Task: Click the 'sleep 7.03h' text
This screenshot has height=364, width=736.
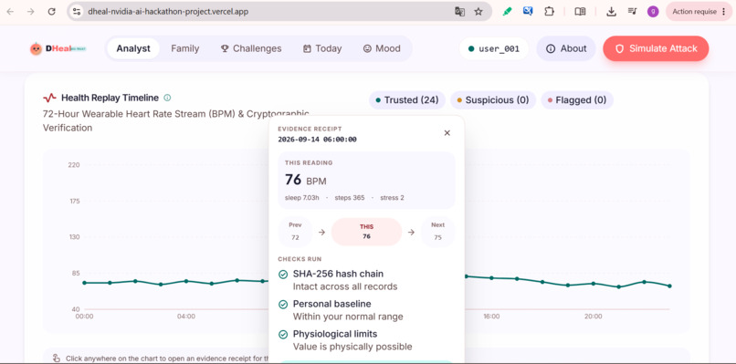Action: (302, 198)
